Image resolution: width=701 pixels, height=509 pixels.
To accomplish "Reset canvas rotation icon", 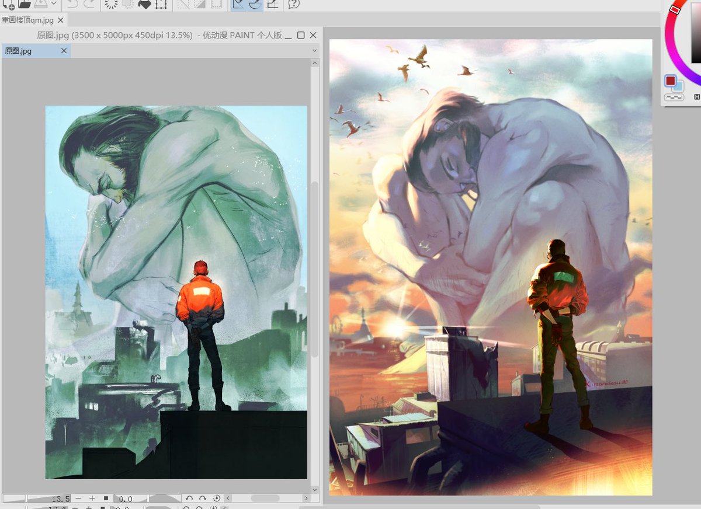I will click(217, 498).
